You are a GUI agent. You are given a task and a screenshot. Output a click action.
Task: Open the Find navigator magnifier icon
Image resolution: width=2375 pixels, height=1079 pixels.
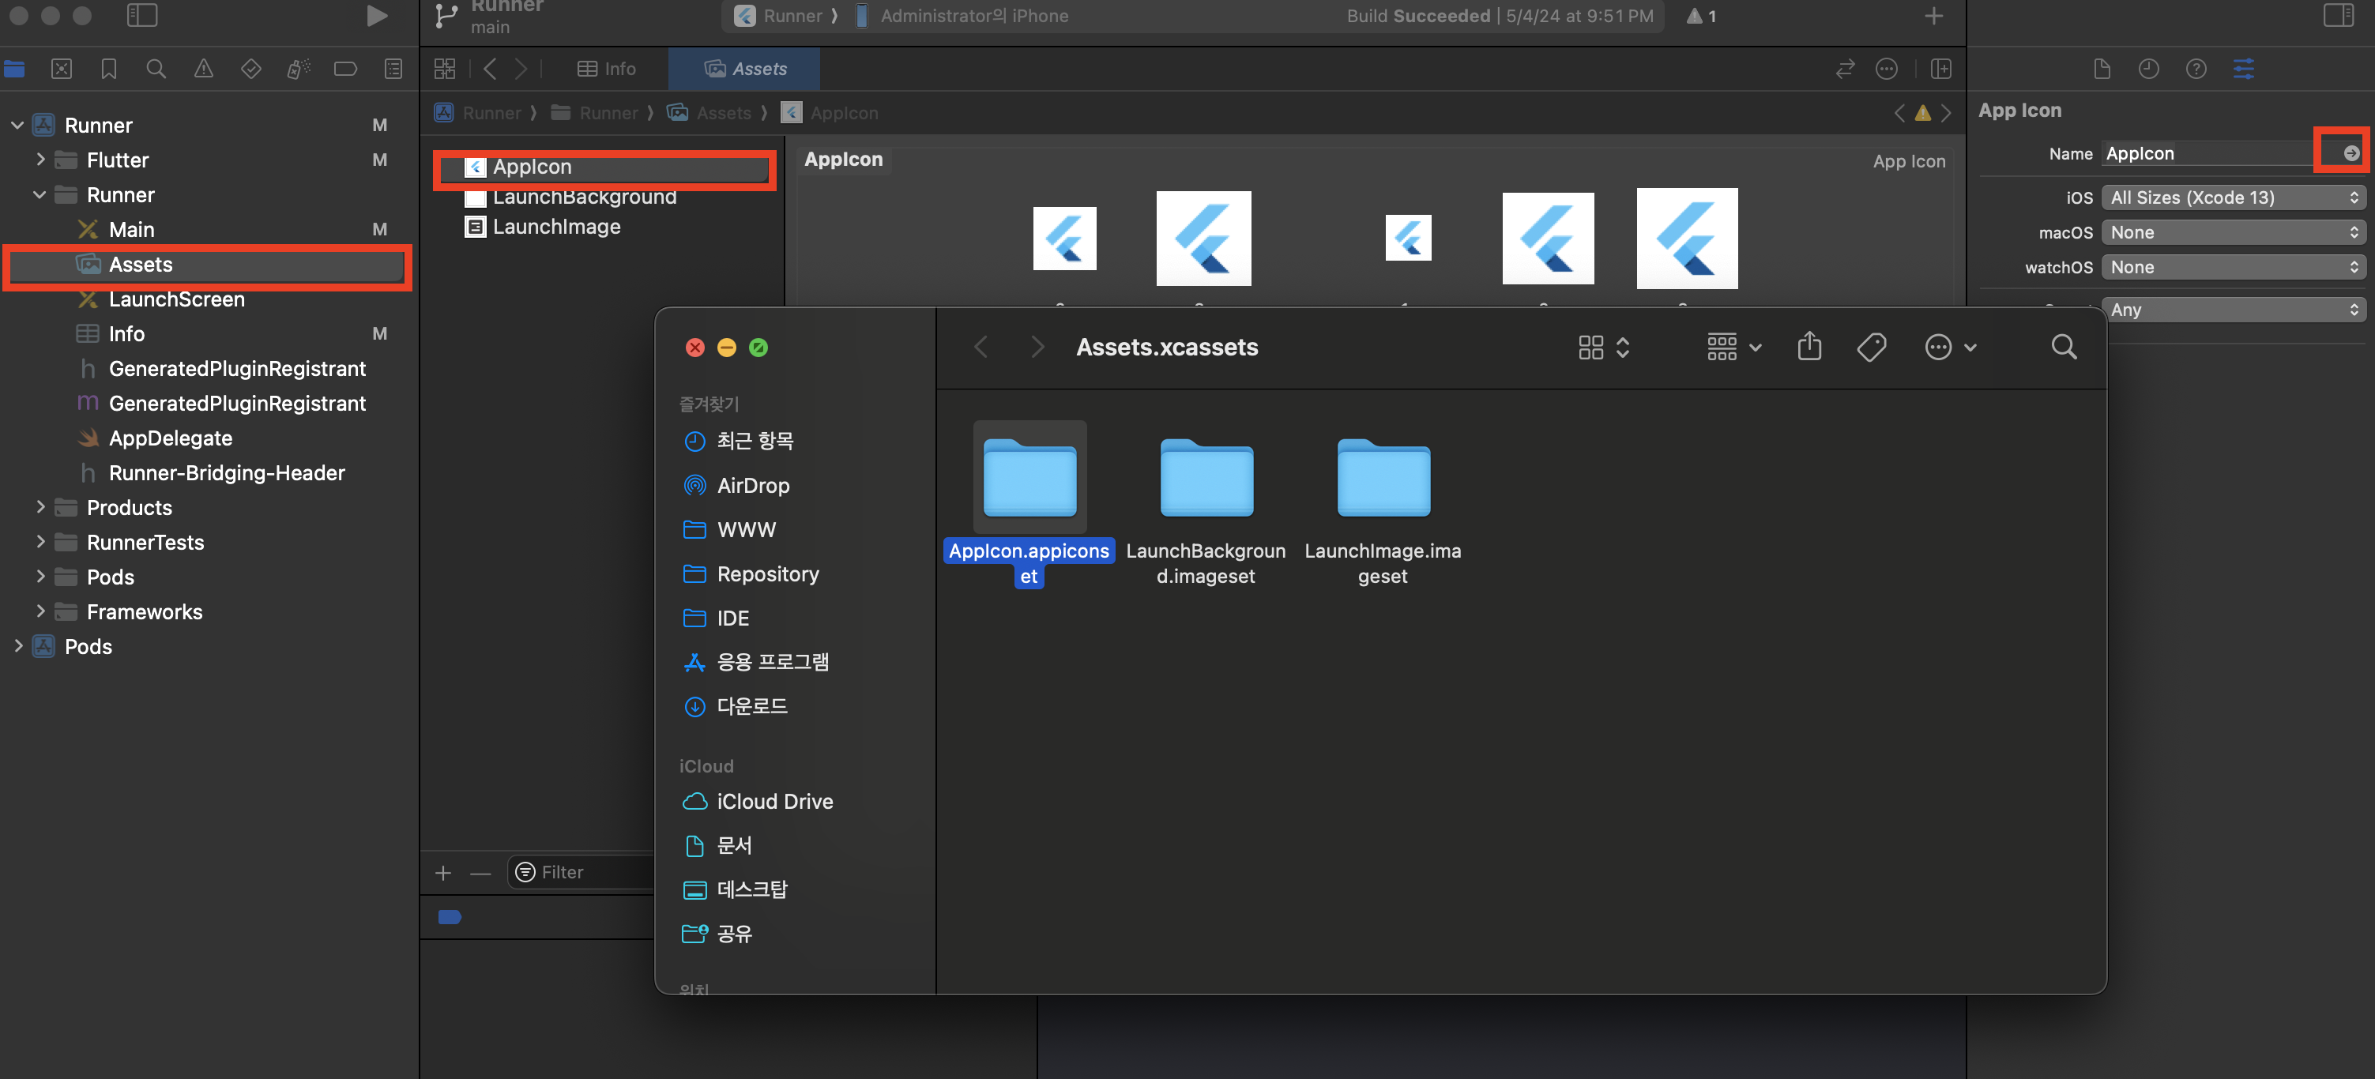point(156,69)
